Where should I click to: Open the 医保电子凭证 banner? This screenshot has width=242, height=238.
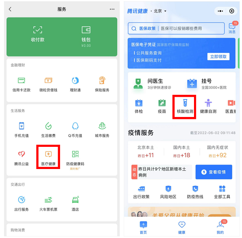(x=181, y=53)
